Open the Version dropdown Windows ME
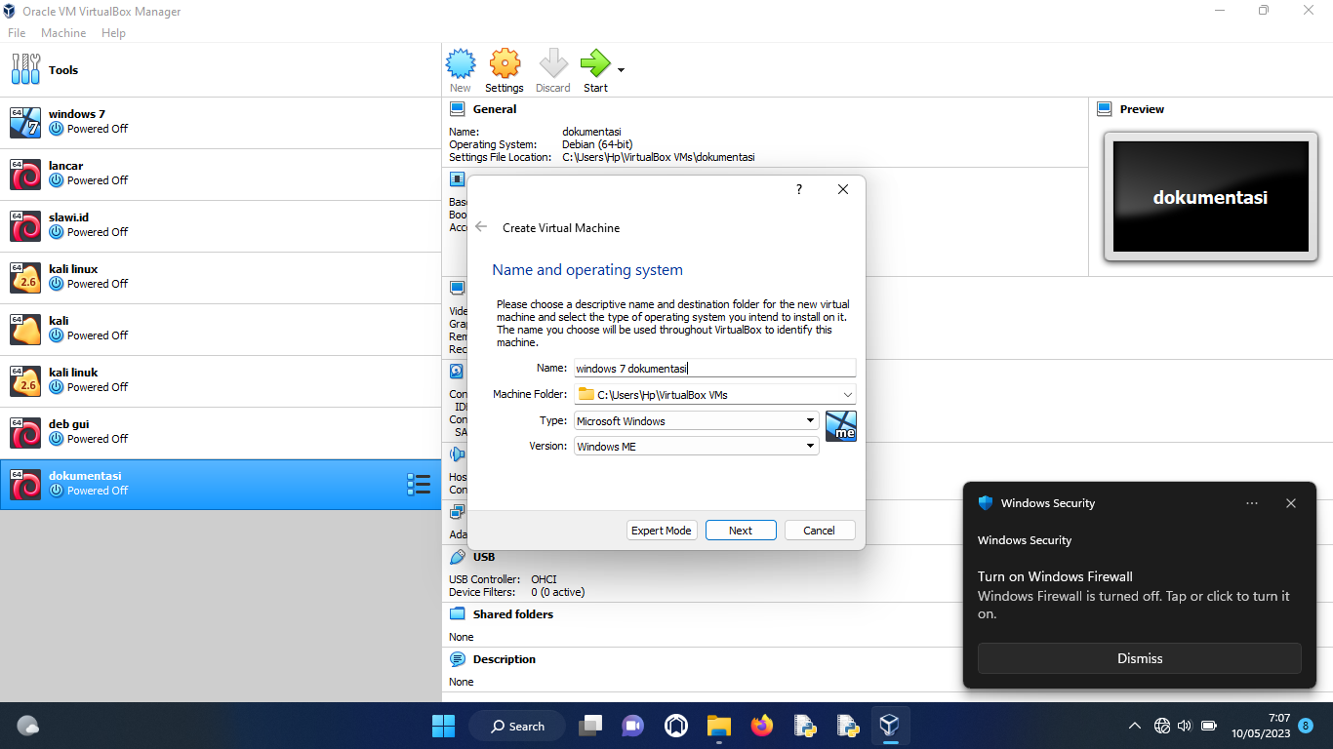This screenshot has width=1333, height=749. (x=696, y=446)
